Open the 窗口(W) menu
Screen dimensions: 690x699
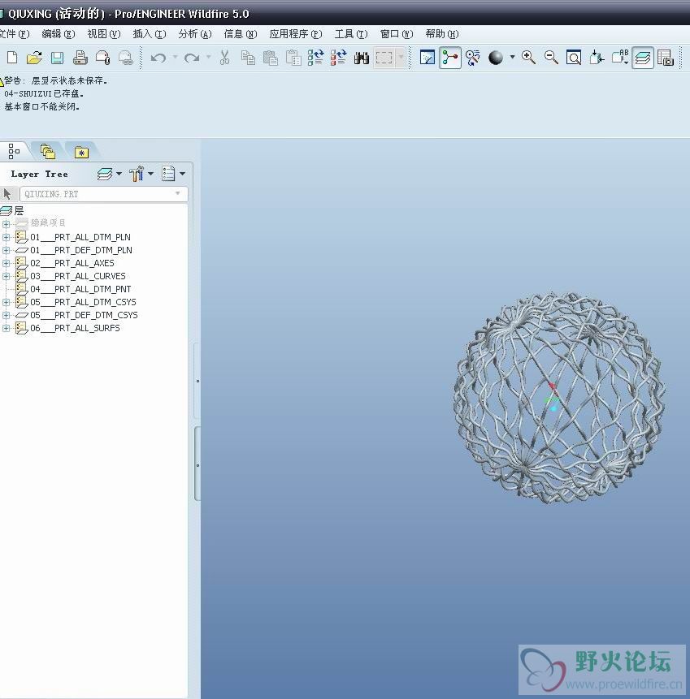(397, 34)
